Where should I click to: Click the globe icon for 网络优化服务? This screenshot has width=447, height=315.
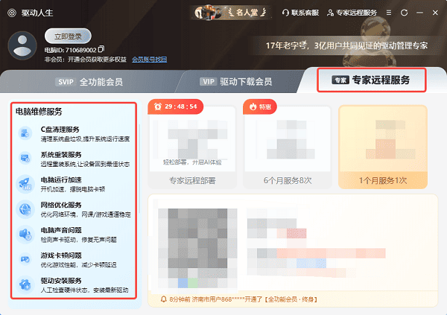[25, 209]
